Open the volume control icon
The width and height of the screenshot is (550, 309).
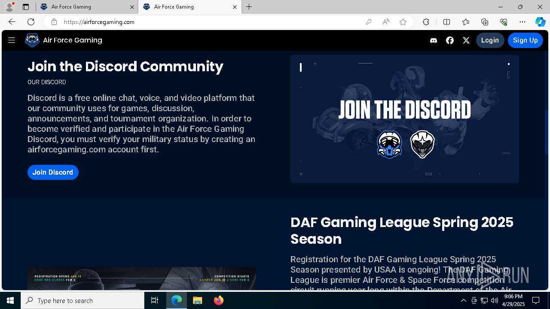tap(495, 300)
